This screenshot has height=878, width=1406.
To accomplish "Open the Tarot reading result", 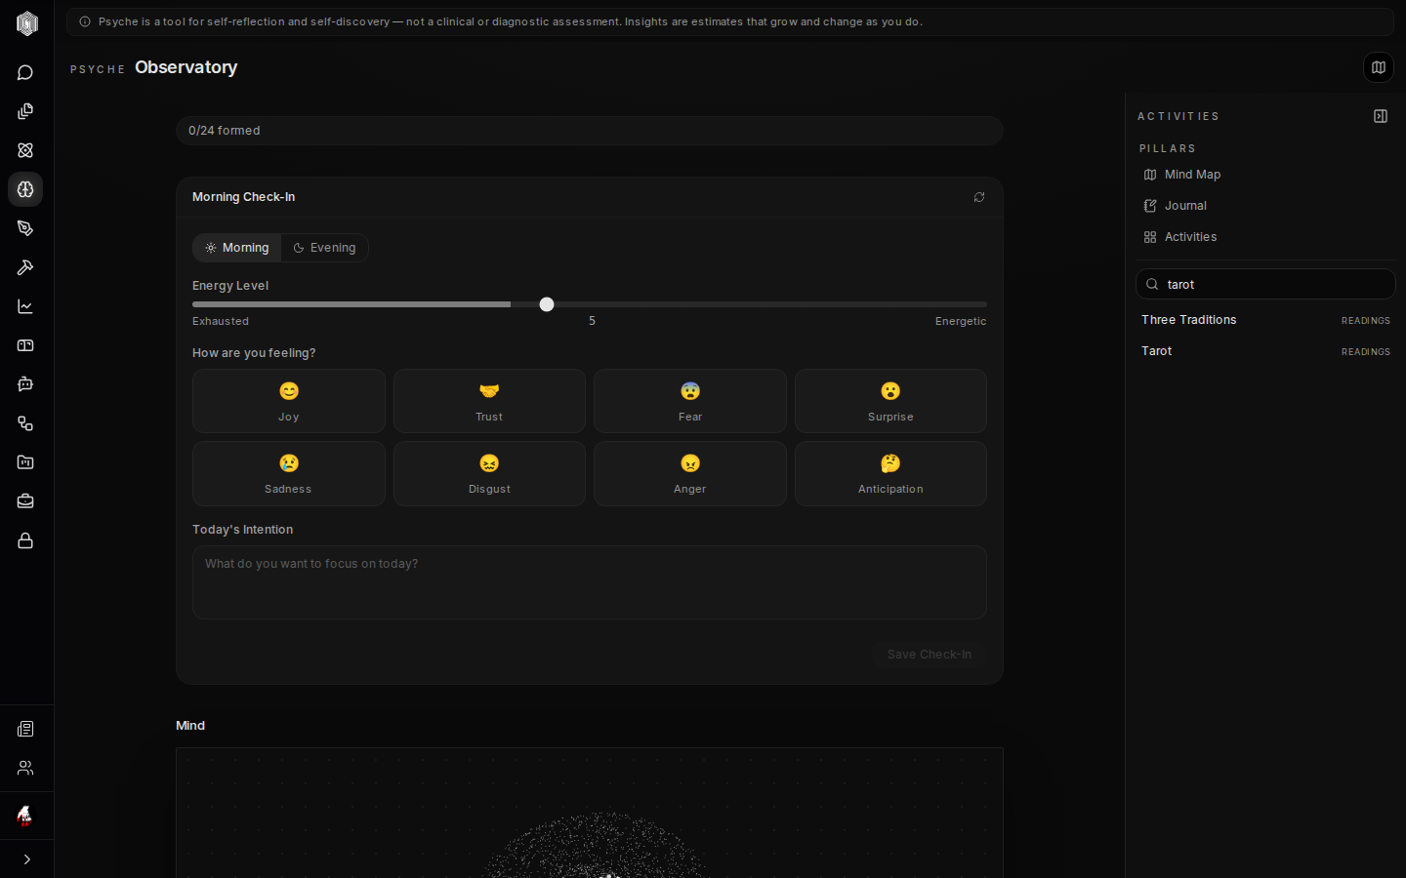I will (1265, 351).
